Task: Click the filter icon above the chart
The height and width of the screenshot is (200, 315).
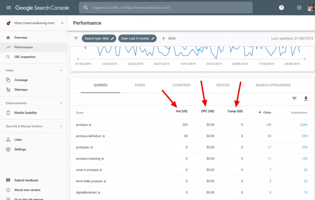Action: tap(76, 38)
